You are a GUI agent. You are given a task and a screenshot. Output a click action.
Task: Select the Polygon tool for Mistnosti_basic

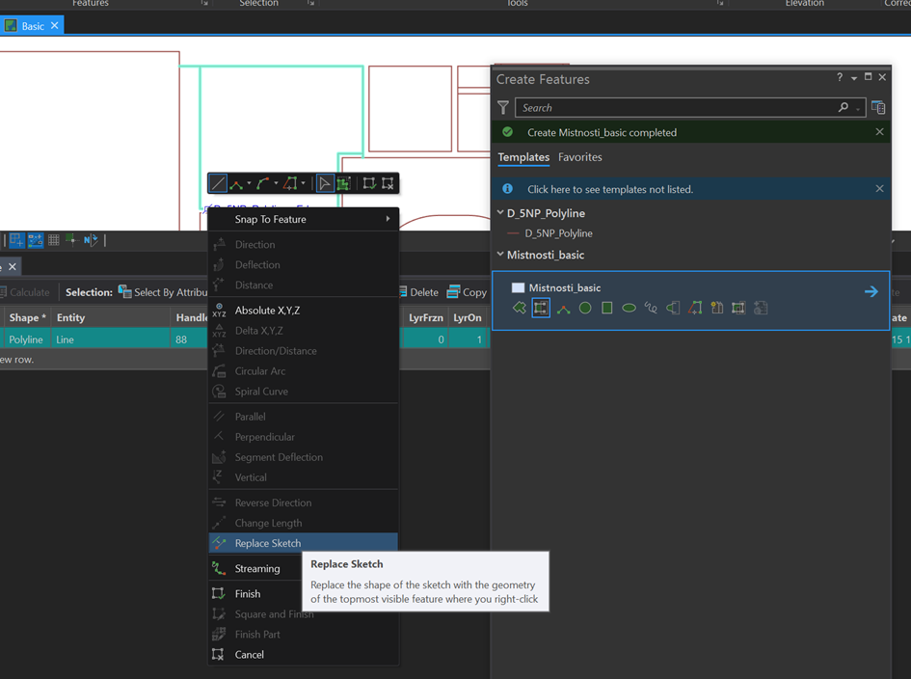coord(520,308)
